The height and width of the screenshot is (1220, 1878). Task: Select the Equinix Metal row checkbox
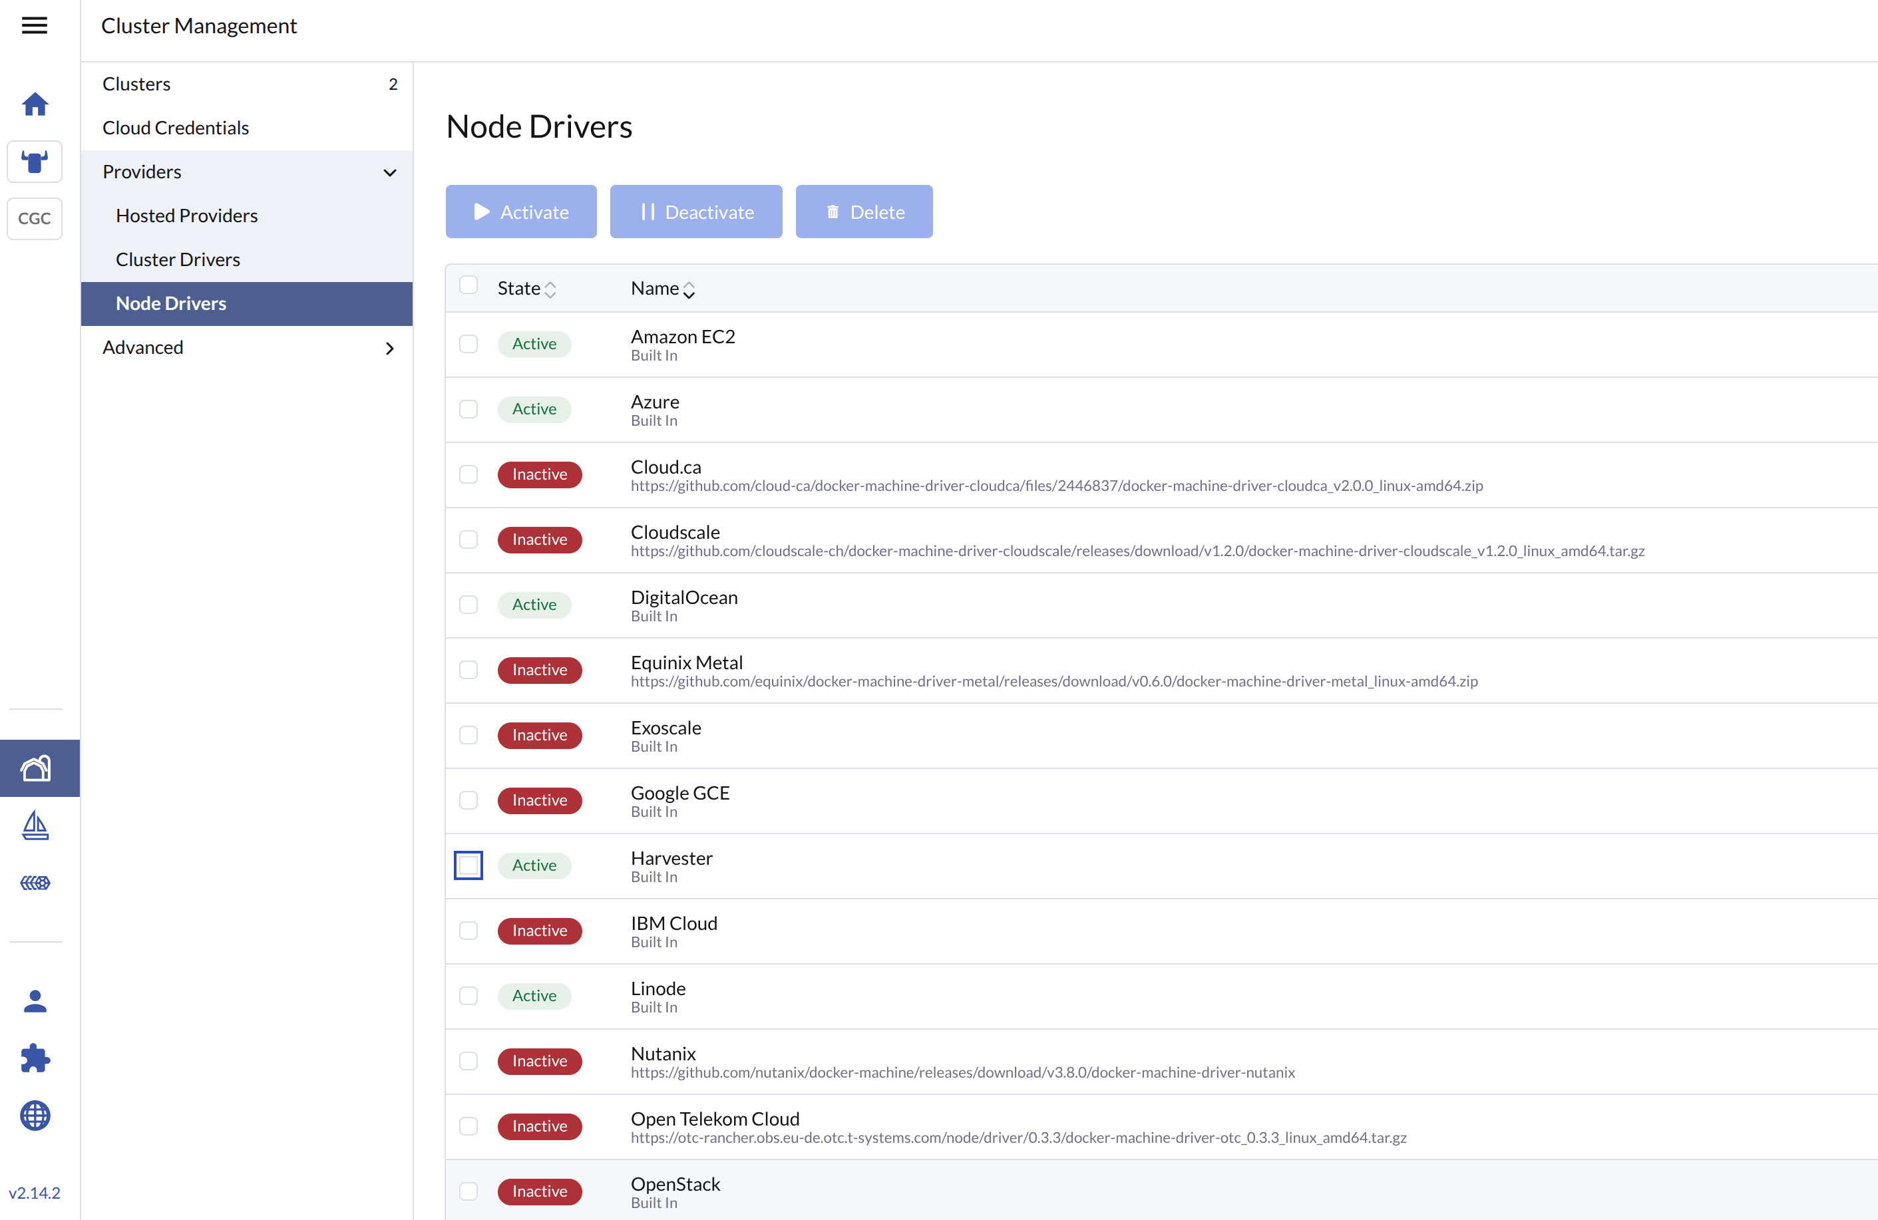point(469,670)
